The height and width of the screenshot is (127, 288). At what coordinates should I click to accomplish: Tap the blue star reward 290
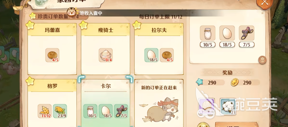pyautogui.click(x=210, y=82)
